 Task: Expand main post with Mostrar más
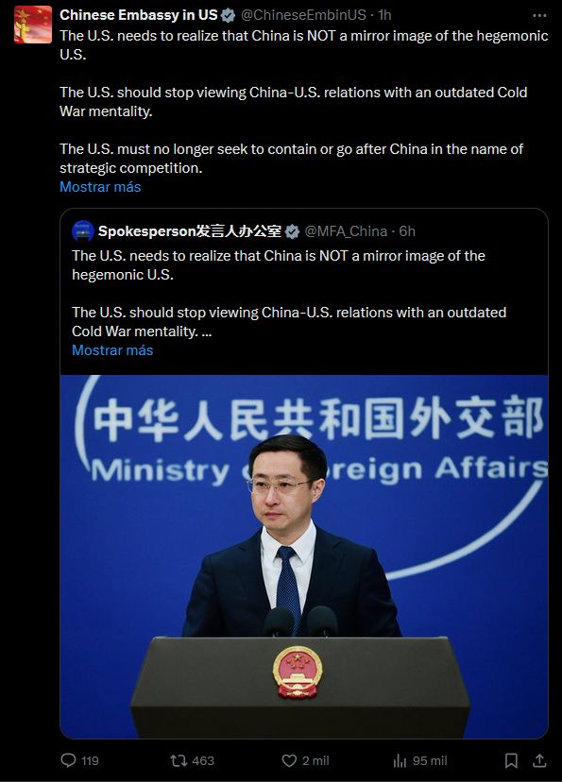[x=100, y=187]
